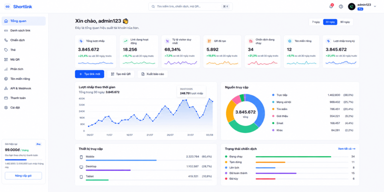
Task: Focus the link and campaign search field
Action: coord(191,6)
